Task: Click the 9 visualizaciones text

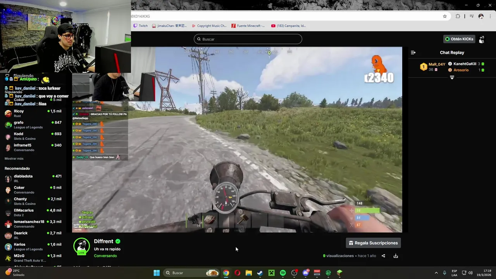Action: pos(338,256)
